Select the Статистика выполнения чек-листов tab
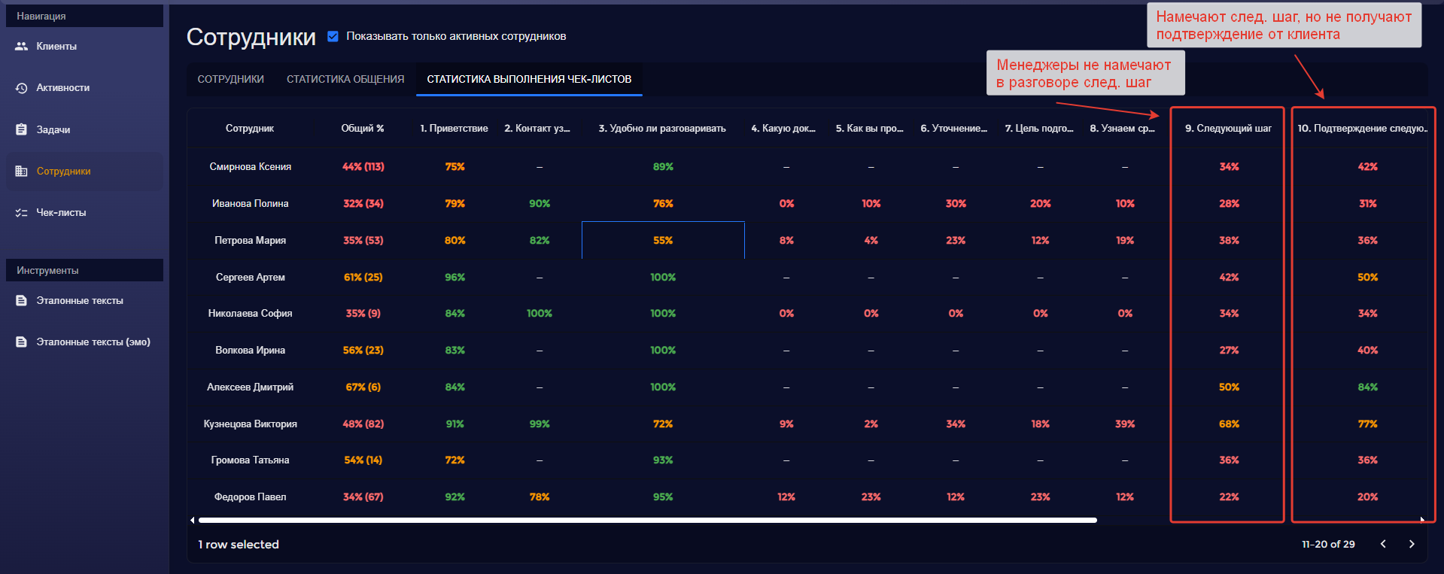Image resolution: width=1444 pixels, height=574 pixels. 529,79
